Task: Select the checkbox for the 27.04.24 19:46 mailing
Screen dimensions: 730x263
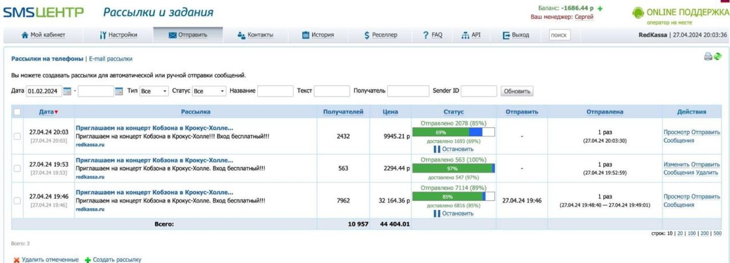Action: (x=17, y=201)
